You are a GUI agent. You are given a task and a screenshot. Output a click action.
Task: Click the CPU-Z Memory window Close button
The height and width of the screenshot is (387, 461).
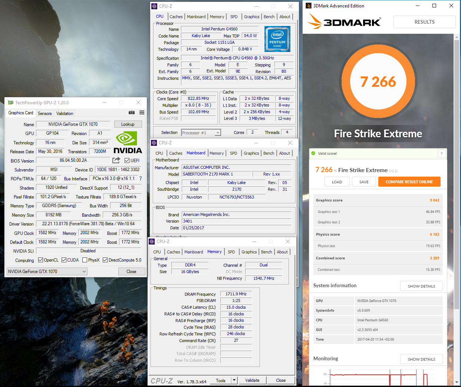(x=281, y=380)
